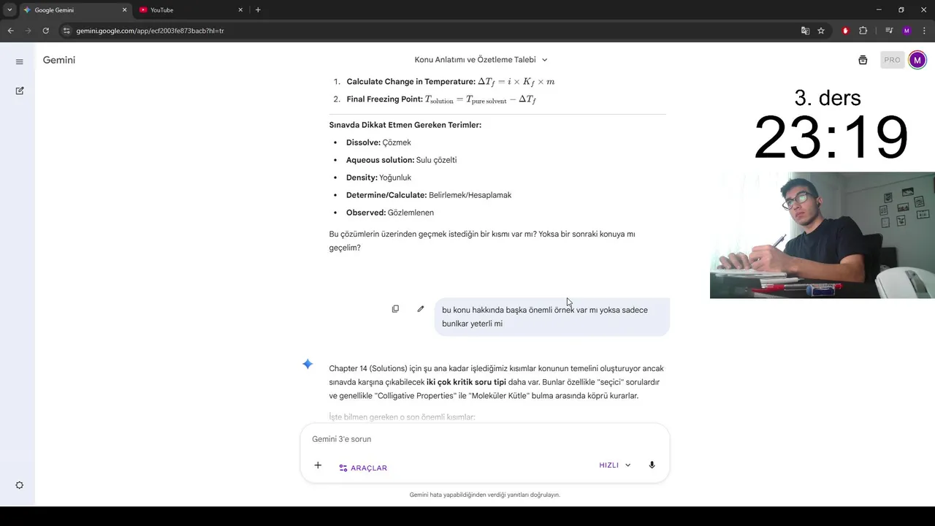
Task: Click the user message bubble text
Action: click(x=545, y=316)
